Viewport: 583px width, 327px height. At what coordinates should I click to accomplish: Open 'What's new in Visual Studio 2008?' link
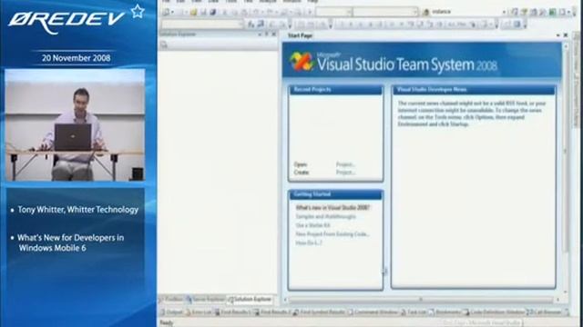[332, 208]
